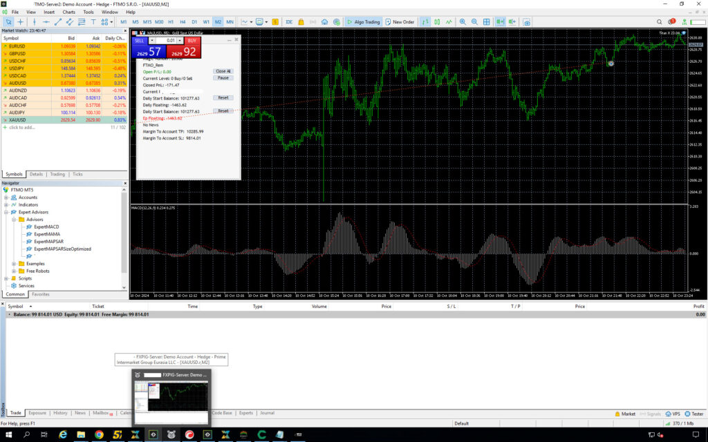The image size is (708, 442).
Task: Switch Navigator to Favorites tab
Action: tap(41, 294)
